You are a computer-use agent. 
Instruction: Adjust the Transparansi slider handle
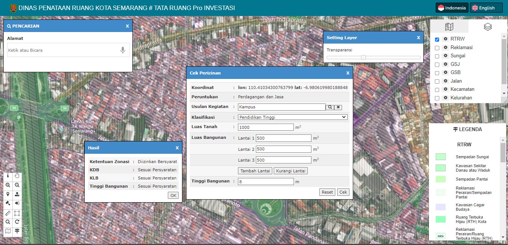(x=363, y=57)
